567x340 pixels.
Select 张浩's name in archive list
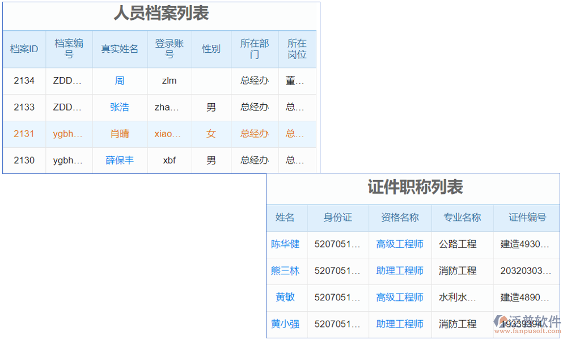pyautogui.click(x=120, y=107)
